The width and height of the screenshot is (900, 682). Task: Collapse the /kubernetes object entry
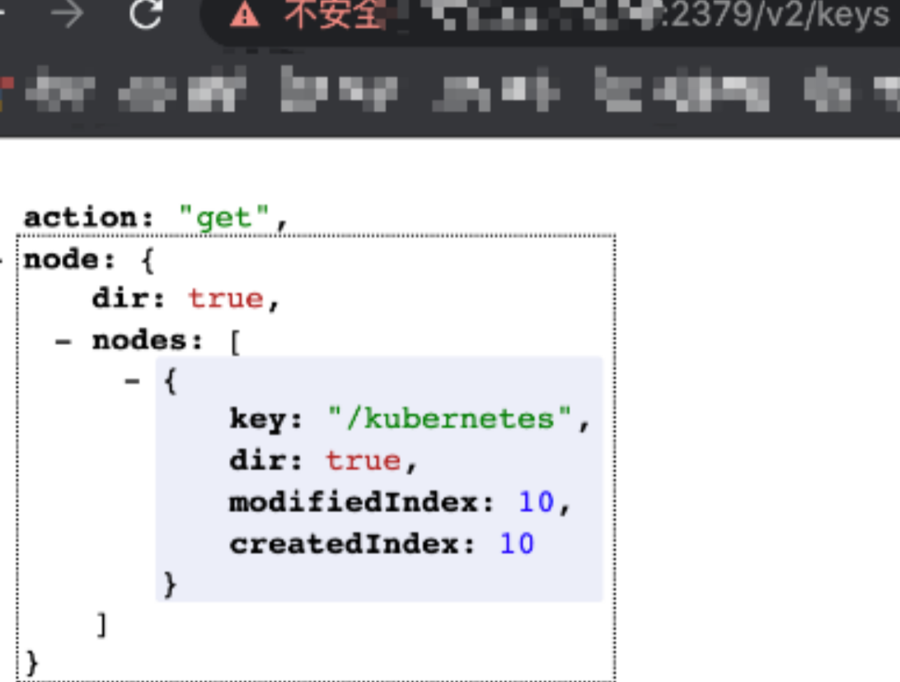pyautogui.click(x=132, y=381)
